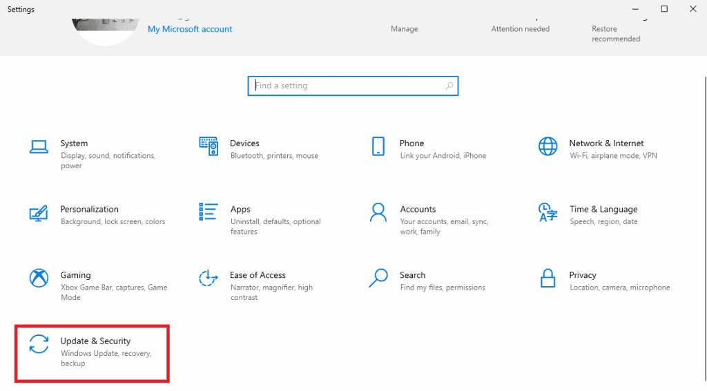Open the Accounts heading
The width and height of the screenshot is (707, 391).
[x=418, y=209]
